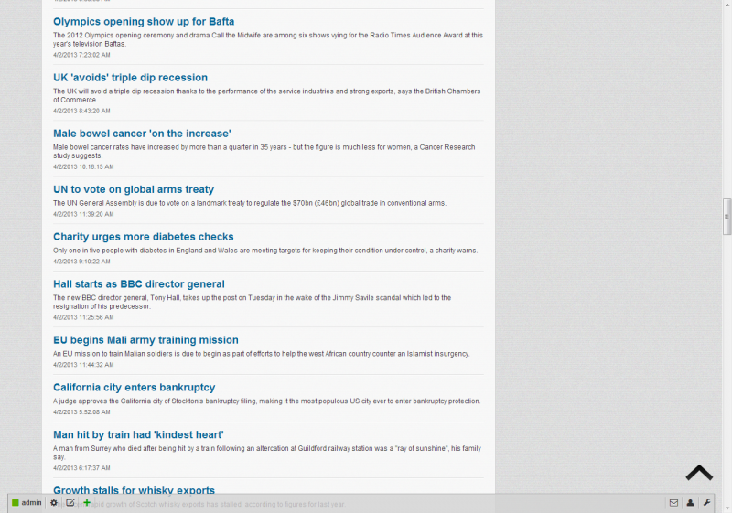Open 'UN to vote on global arms treaty'
The image size is (732, 513).
coord(134,189)
